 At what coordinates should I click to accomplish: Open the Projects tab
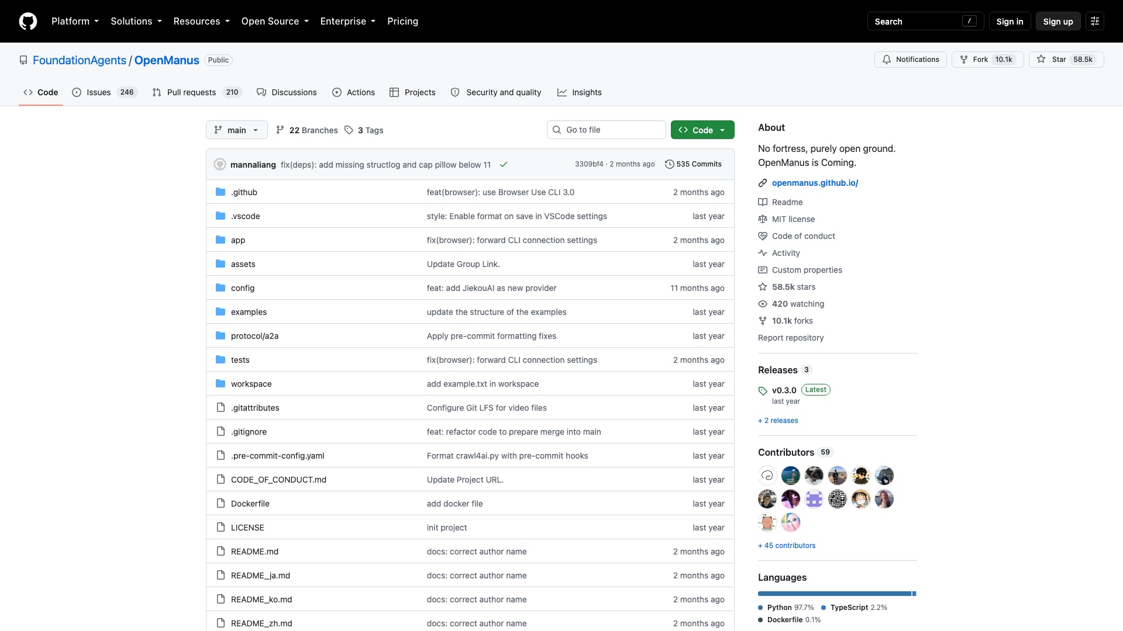[412, 92]
